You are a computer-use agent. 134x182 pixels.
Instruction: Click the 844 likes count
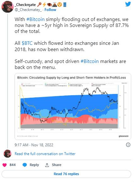point(13,165)
